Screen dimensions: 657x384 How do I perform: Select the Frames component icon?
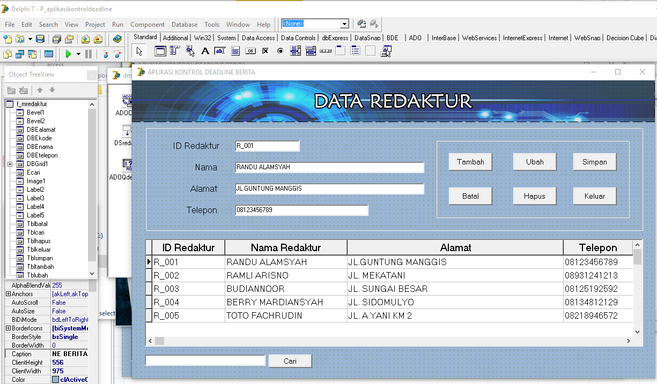coord(160,51)
